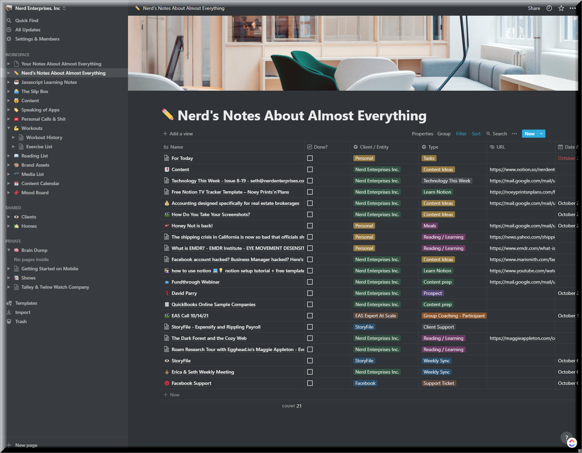The width and height of the screenshot is (582, 453).
Task: Click the pencil icon beside the page title
Action: 168,115
